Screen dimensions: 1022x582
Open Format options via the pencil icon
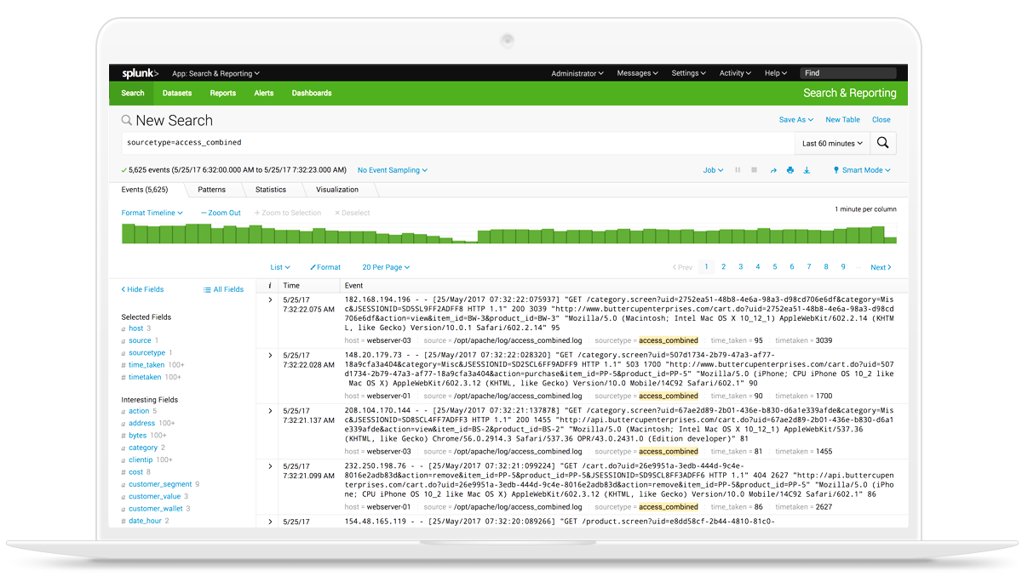pyautogui.click(x=325, y=266)
